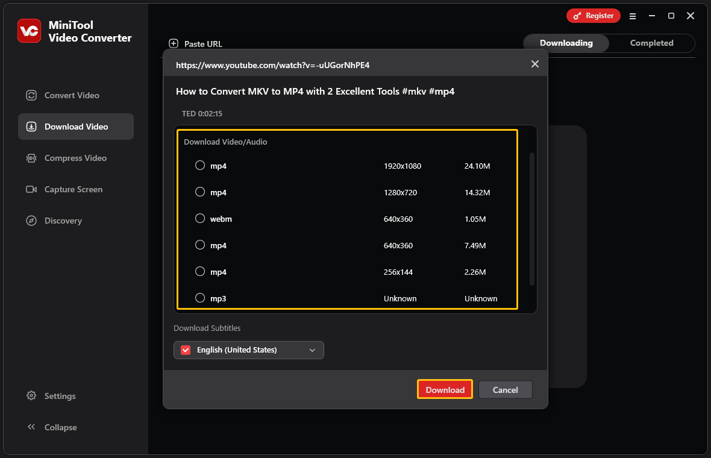The image size is (711, 458).
Task: Click the Paste URL label
Action: 203,44
